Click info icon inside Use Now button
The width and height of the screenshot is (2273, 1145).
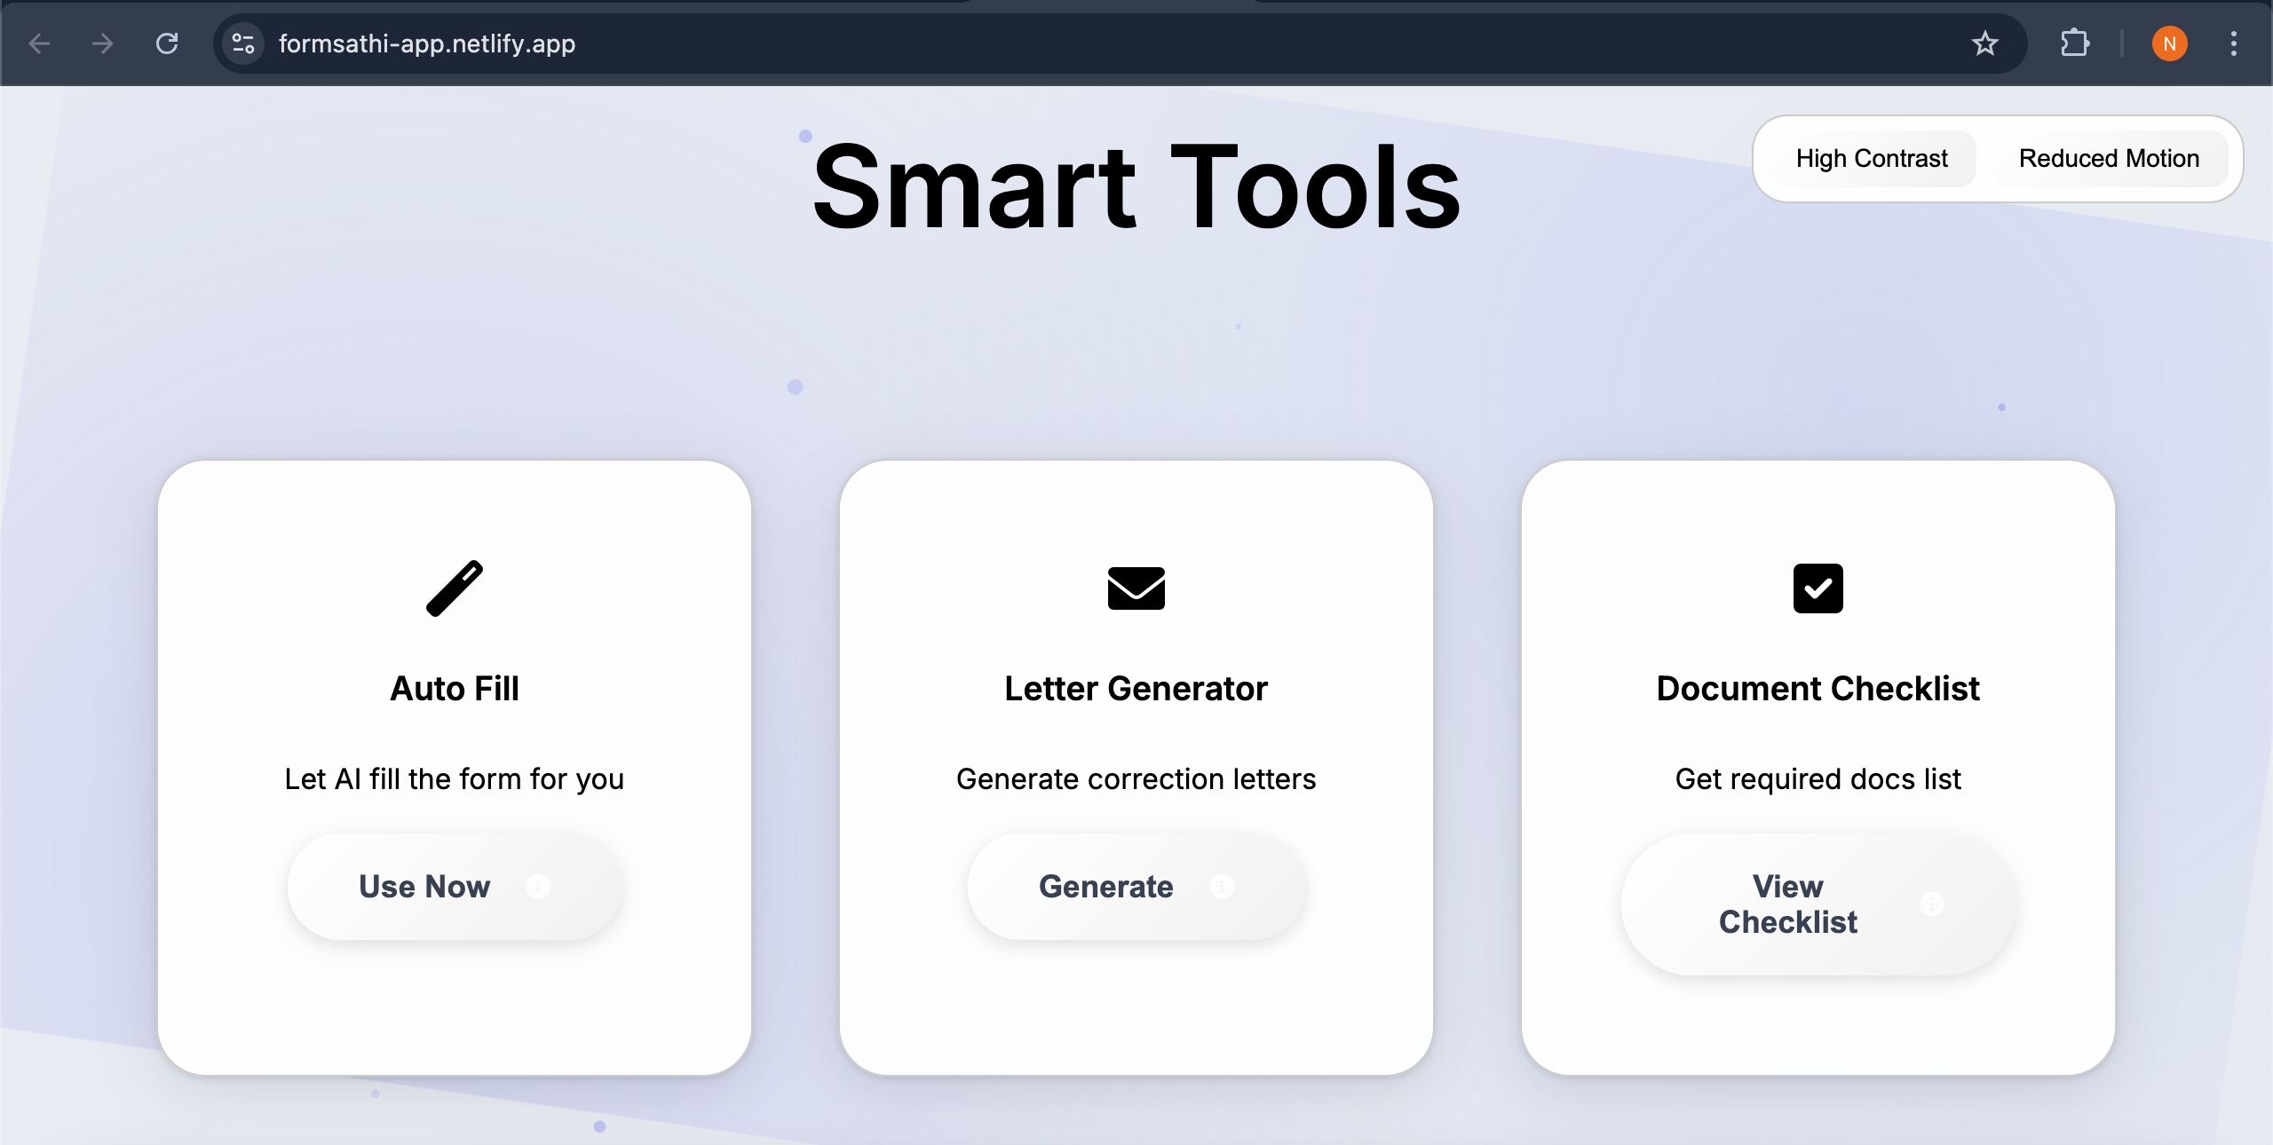(538, 886)
